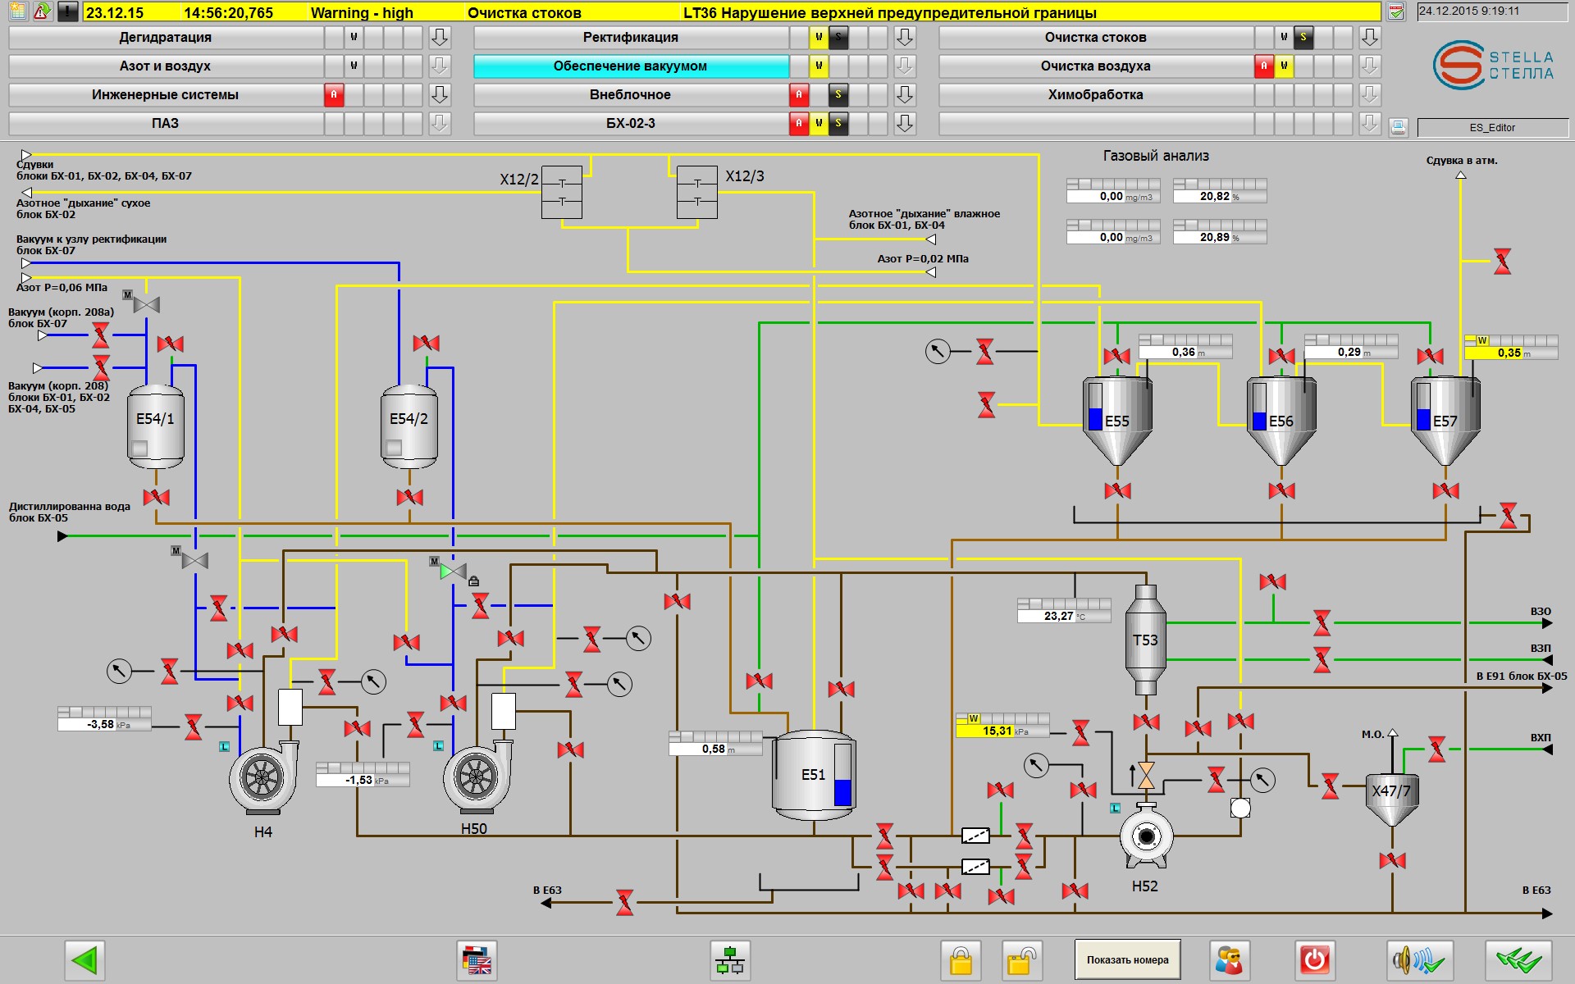Open the network diagram icon in bottom bar
This screenshot has width=1575, height=984.
coord(730,959)
